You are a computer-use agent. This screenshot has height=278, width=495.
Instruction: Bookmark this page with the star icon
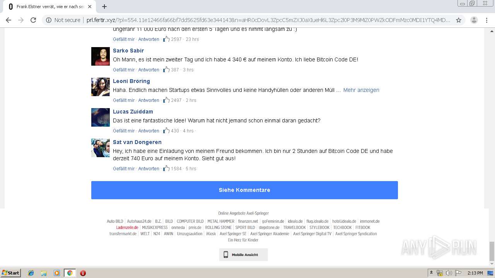459,20
